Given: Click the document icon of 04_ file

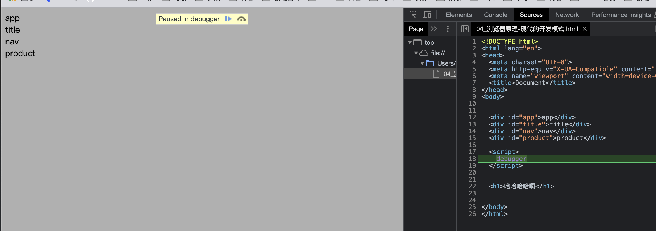Looking at the screenshot, I should pos(436,74).
